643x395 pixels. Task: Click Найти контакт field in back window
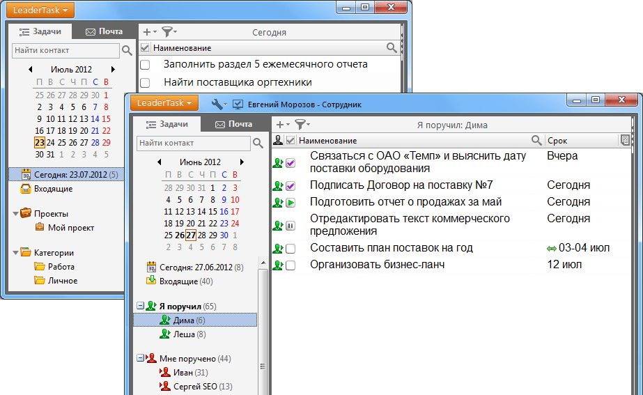click(65, 50)
